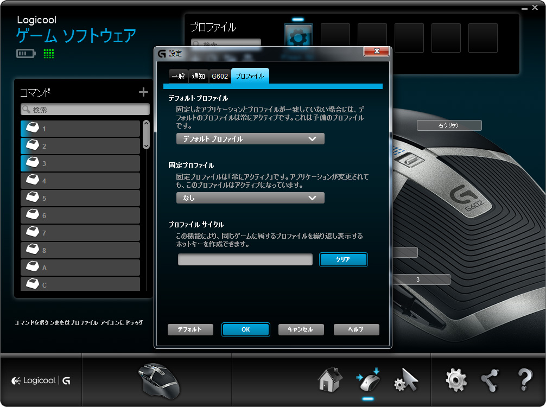This screenshot has height=407, width=546.
Task: Switch to the G602 tab
Action: click(x=220, y=77)
